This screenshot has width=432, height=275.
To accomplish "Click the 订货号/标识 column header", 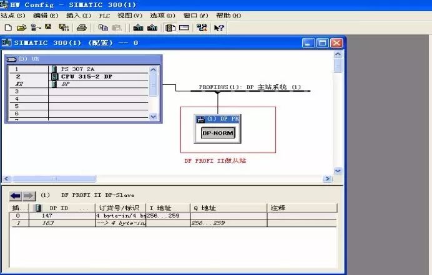I will coord(120,208).
